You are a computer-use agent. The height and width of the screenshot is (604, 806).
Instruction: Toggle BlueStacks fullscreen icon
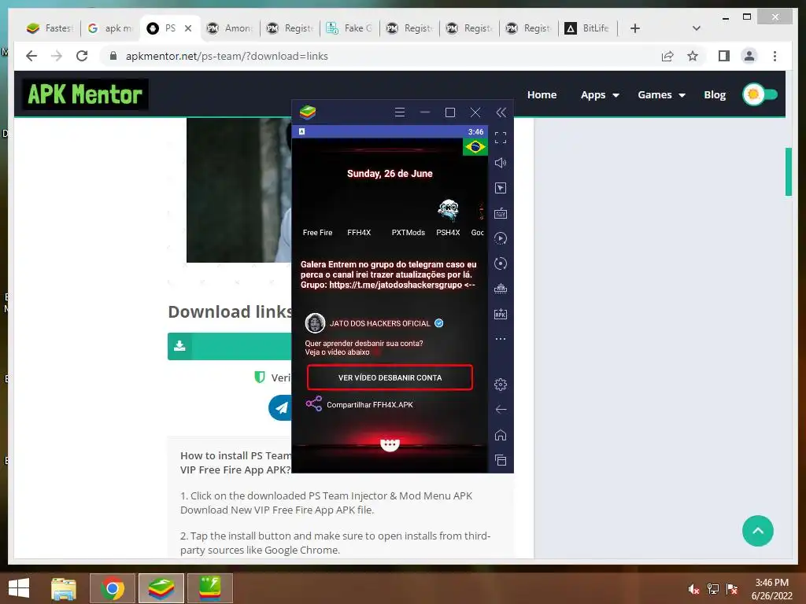pos(500,138)
